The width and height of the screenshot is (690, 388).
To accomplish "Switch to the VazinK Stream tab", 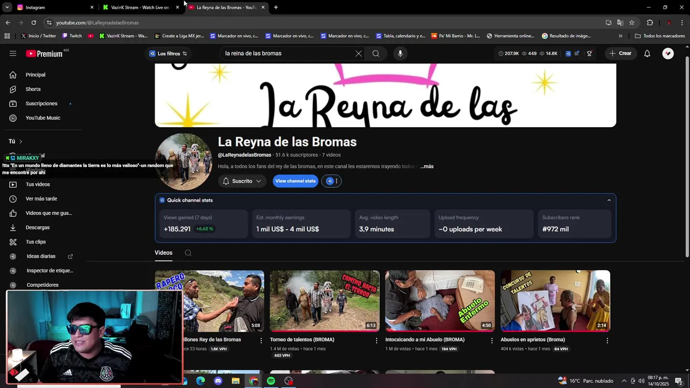I will (140, 8).
